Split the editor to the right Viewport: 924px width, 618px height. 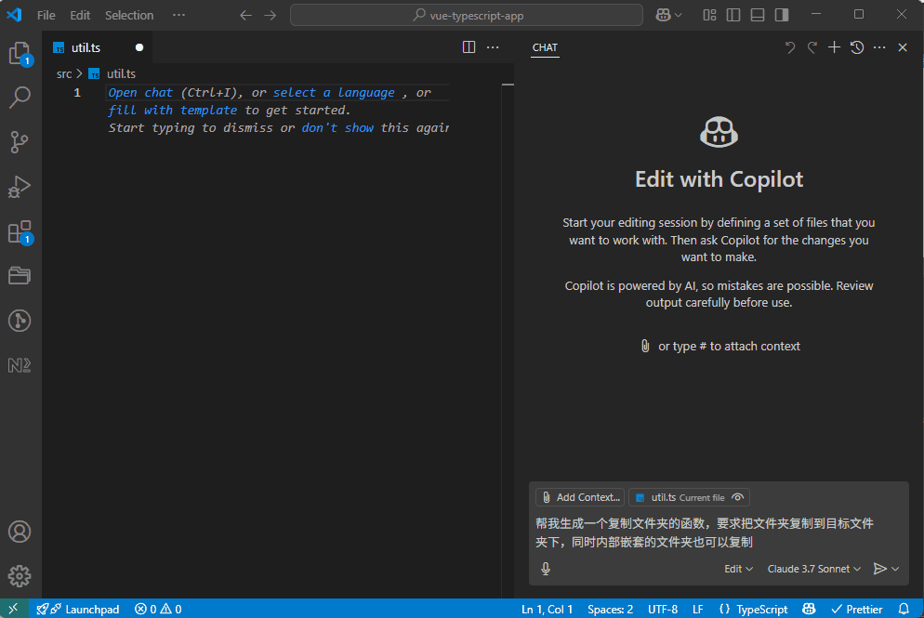point(469,47)
